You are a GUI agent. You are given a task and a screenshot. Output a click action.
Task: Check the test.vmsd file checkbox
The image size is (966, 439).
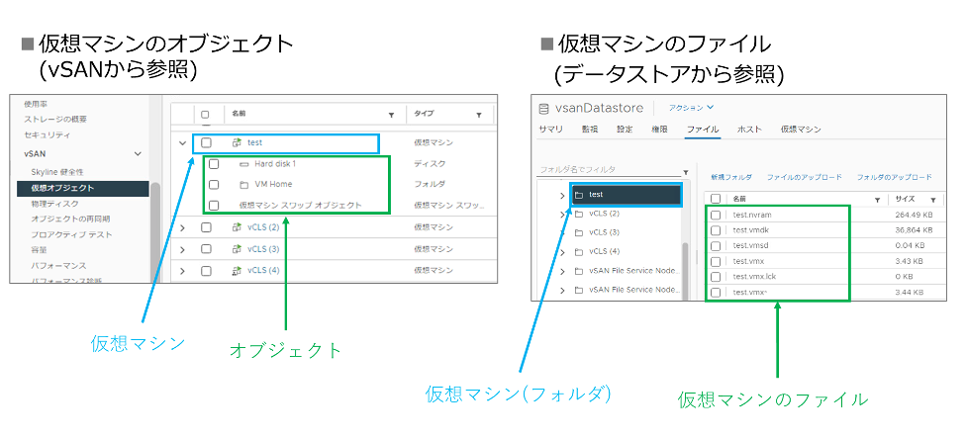tap(716, 245)
